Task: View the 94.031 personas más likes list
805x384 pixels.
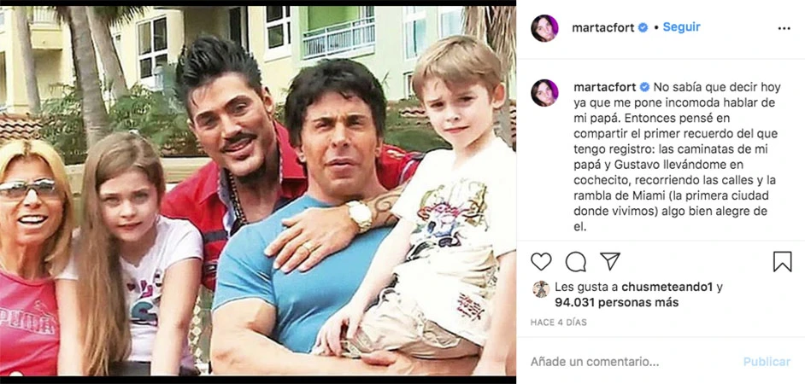Action: pos(617,303)
